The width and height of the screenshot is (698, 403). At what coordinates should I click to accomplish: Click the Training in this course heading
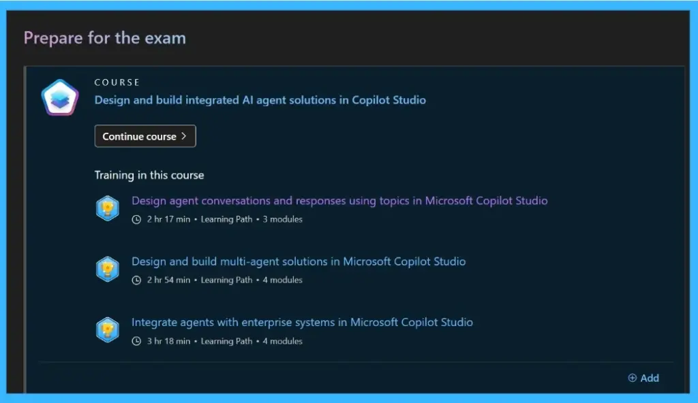click(x=149, y=175)
